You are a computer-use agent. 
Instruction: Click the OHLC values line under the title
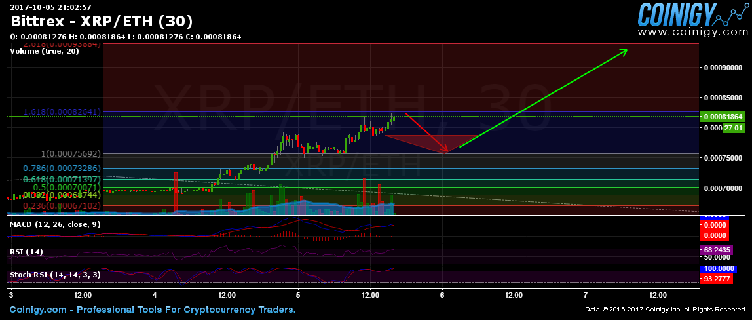[x=125, y=37]
